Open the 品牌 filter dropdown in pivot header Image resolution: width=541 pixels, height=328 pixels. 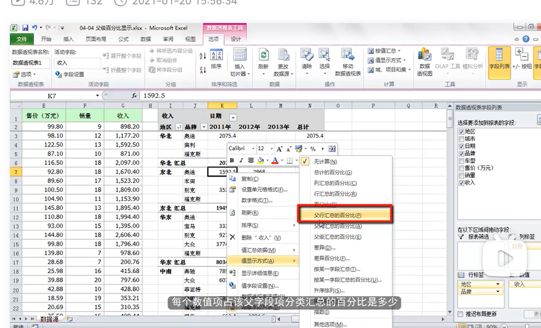click(x=203, y=127)
